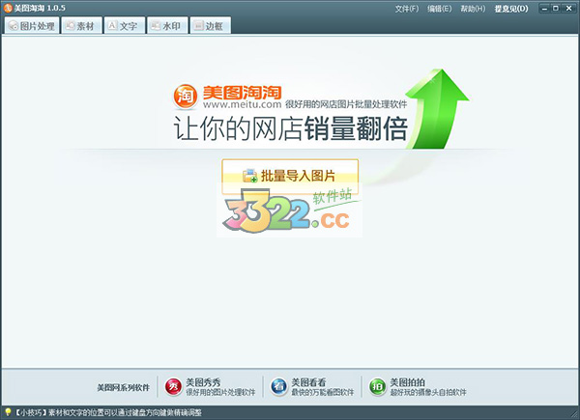Open the 文字 tab
This screenshot has width=580, height=420.
[x=125, y=25]
